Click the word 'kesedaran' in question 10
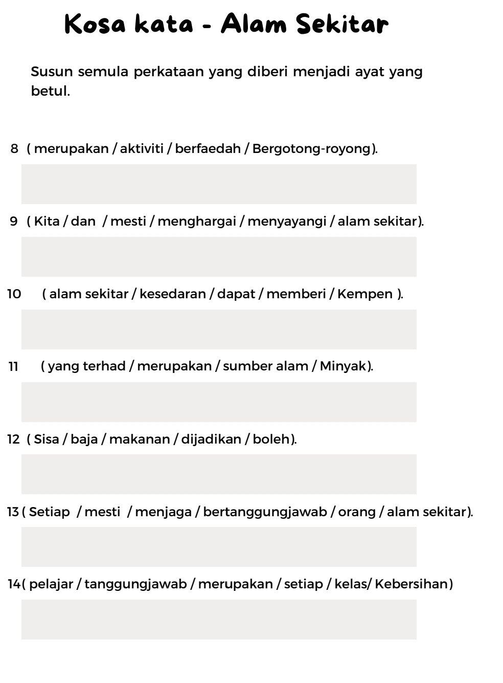 pyautogui.click(x=173, y=294)
